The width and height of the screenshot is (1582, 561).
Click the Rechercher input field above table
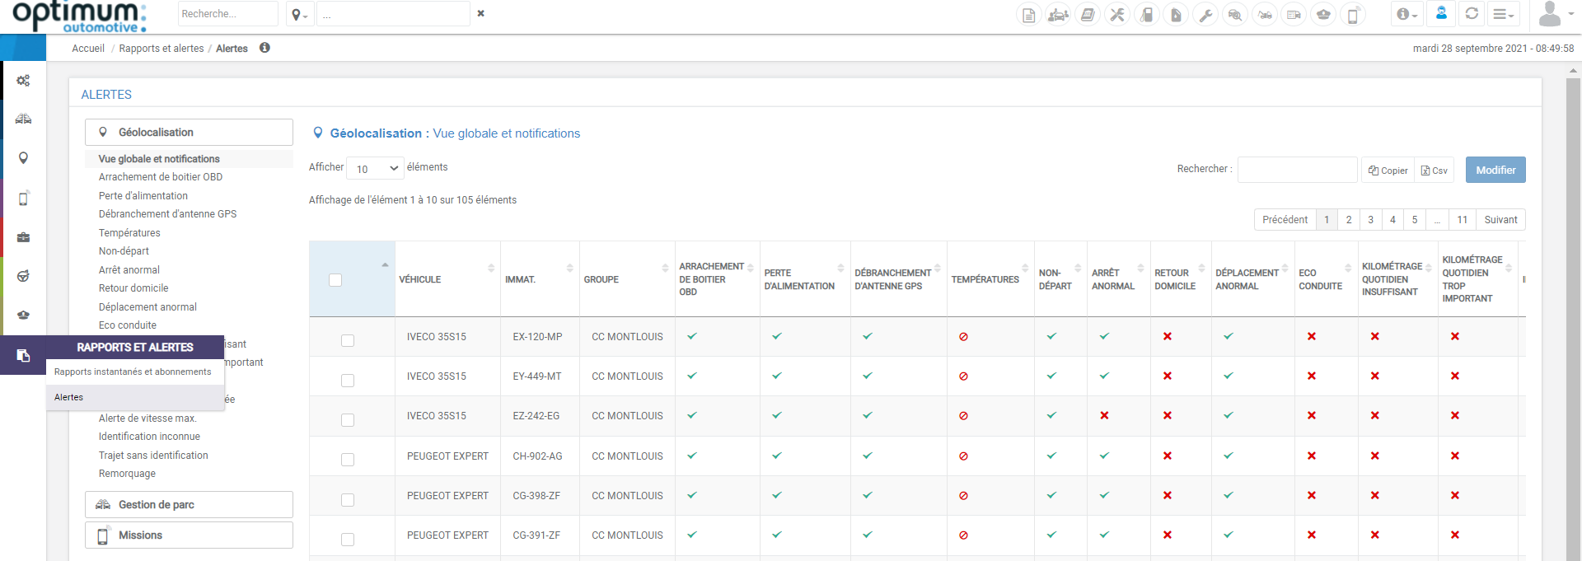1297,170
